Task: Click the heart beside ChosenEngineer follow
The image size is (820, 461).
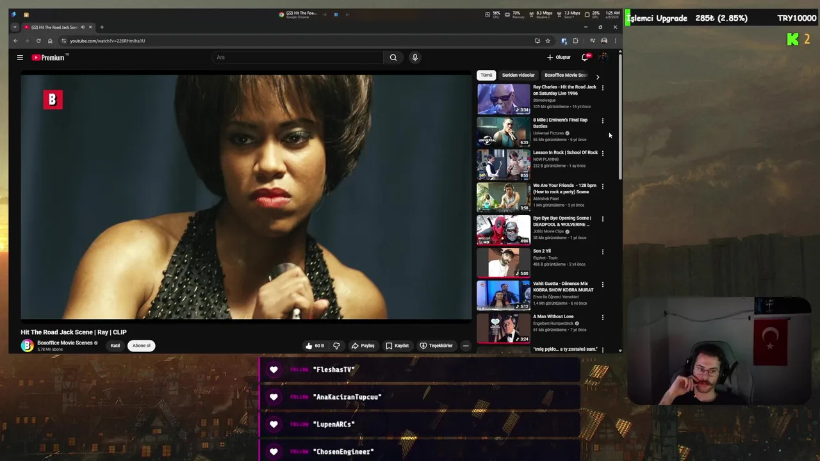Action: click(274, 451)
